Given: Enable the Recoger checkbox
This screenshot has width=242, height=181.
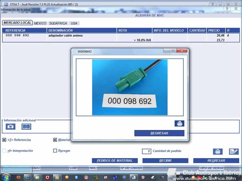Looking at the screenshot, I should coord(55,151).
